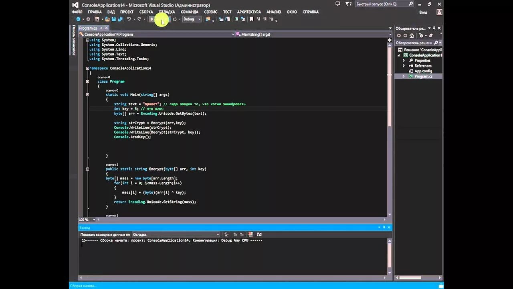Click the feedback speech bubble icon

pyautogui.click(x=337, y=4)
